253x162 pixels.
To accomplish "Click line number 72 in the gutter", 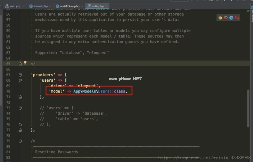I will click(8, 102).
